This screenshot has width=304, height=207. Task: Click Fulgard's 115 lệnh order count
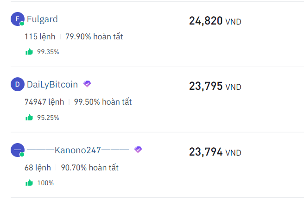pyautogui.click(x=40, y=36)
